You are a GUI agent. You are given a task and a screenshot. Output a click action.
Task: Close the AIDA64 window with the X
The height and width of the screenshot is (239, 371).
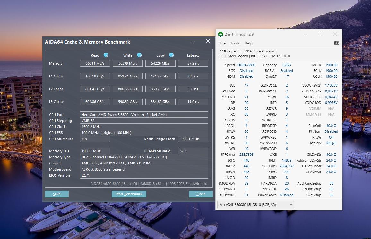point(208,41)
